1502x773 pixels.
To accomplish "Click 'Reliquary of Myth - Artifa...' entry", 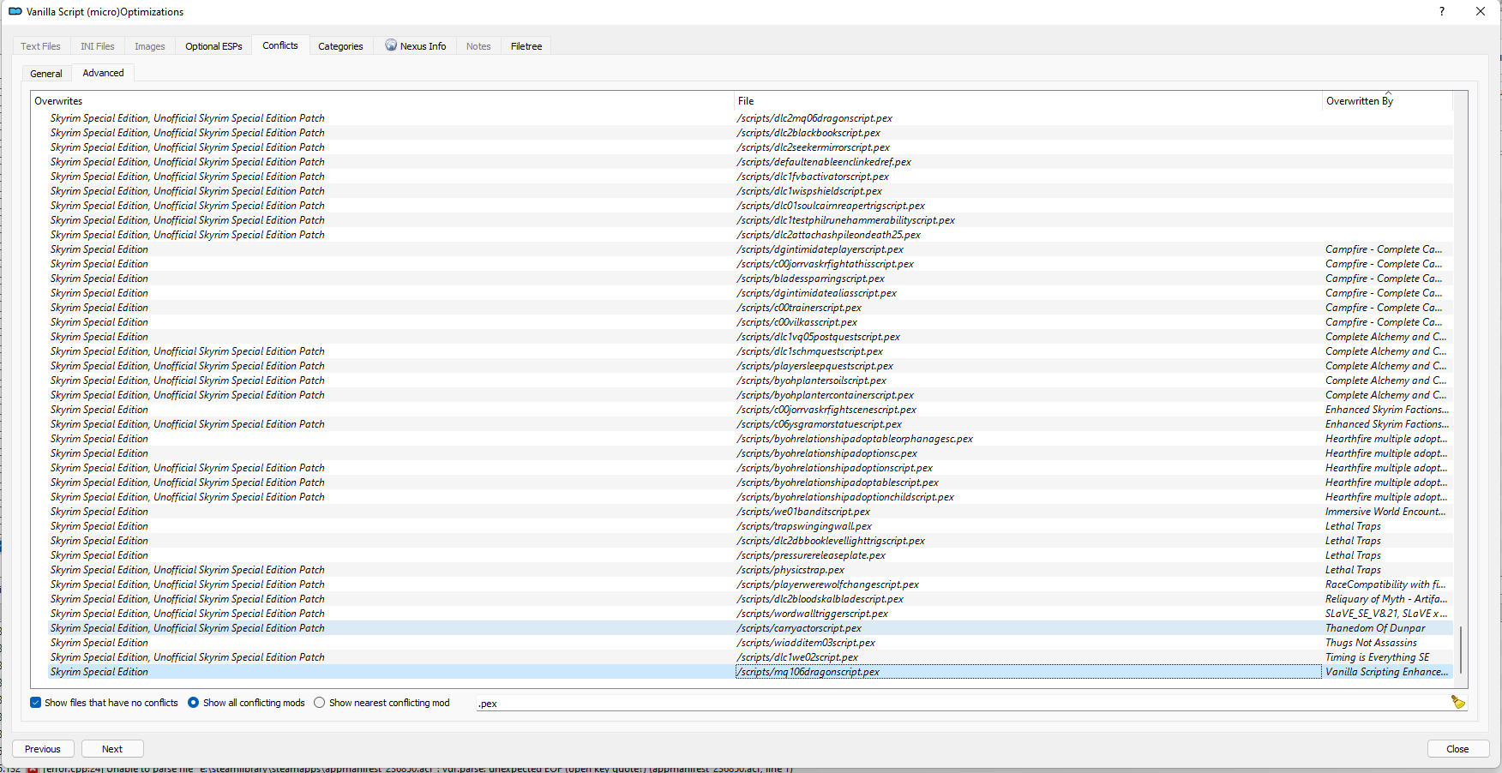I will click(1386, 599).
